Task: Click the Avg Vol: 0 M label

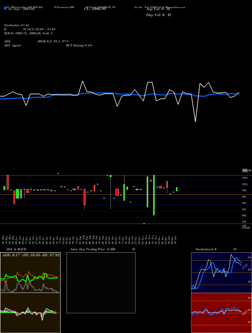Action: pos(158,10)
